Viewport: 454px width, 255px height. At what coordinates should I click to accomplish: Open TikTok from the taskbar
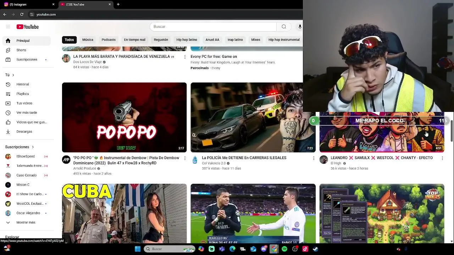[305, 249]
